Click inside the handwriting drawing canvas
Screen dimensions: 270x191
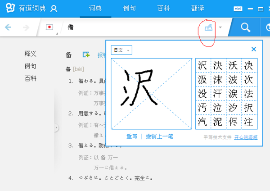click(x=151, y=94)
